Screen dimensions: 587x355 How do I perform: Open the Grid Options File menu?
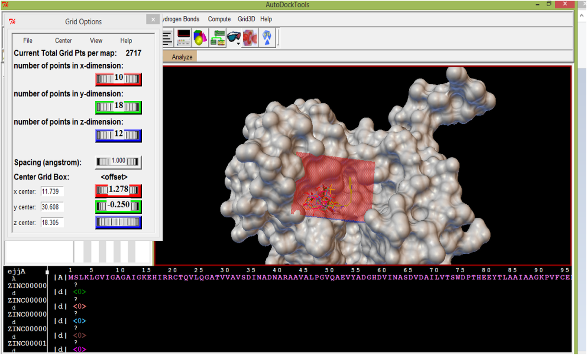coord(28,40)
